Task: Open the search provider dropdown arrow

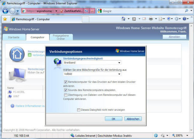Action: (191, 11)
